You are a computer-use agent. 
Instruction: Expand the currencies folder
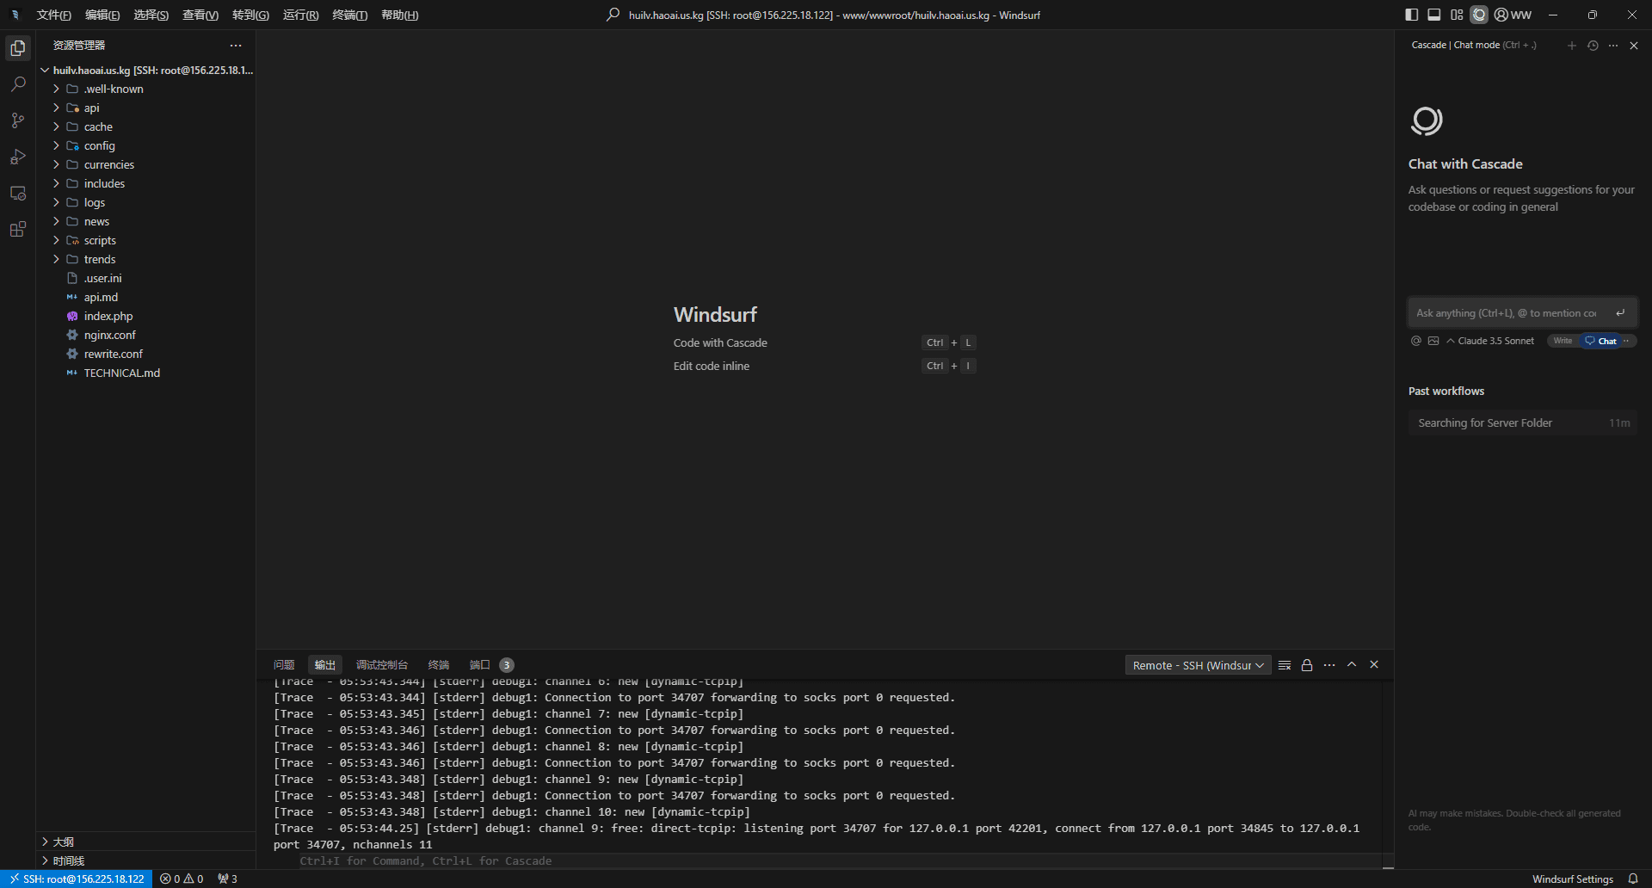tap(146, 164)
